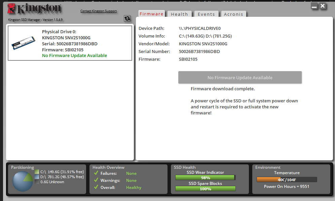Click the partitioning pie chart
The image size is (335, 201).
23,182
